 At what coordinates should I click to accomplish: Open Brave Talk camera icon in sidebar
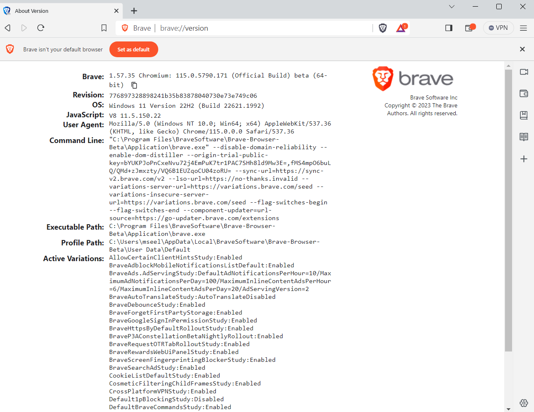524,72
